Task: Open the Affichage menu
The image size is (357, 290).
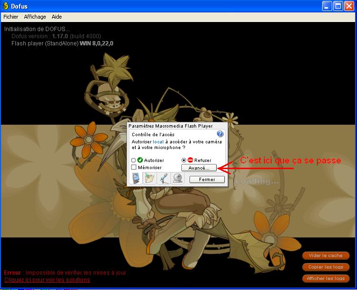Action: 35,17
